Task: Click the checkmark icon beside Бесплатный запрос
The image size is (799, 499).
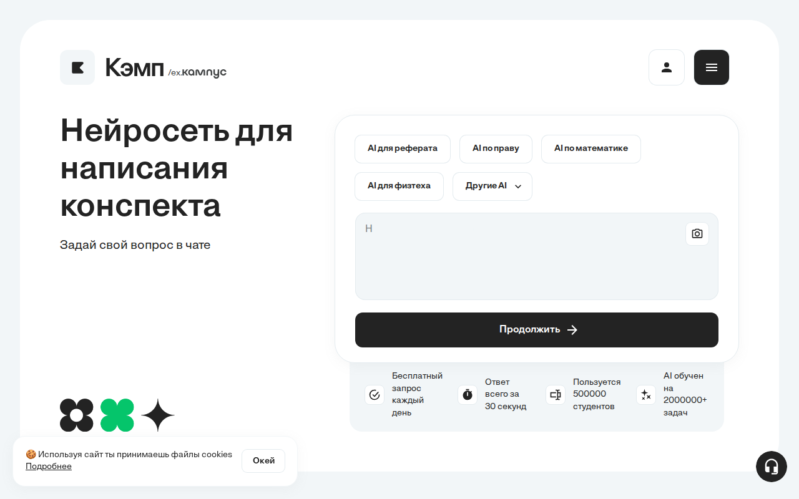Action: coord(375,395)
